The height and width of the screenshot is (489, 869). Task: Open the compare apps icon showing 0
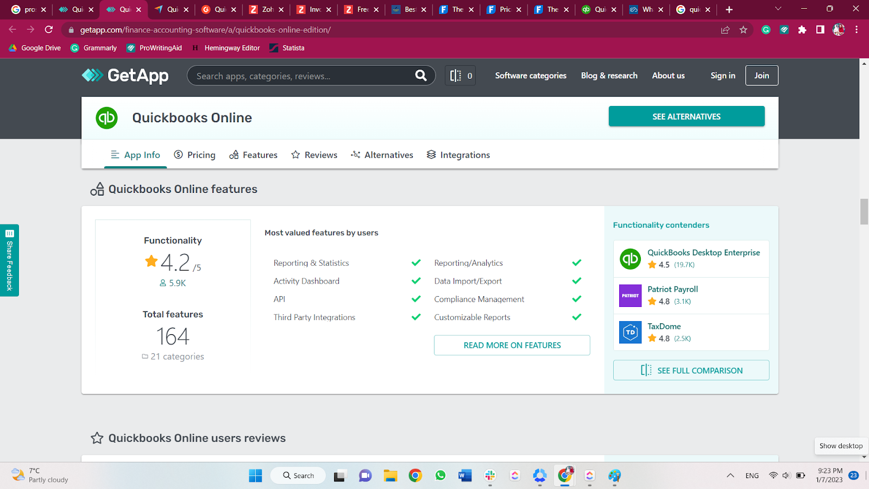461,76
